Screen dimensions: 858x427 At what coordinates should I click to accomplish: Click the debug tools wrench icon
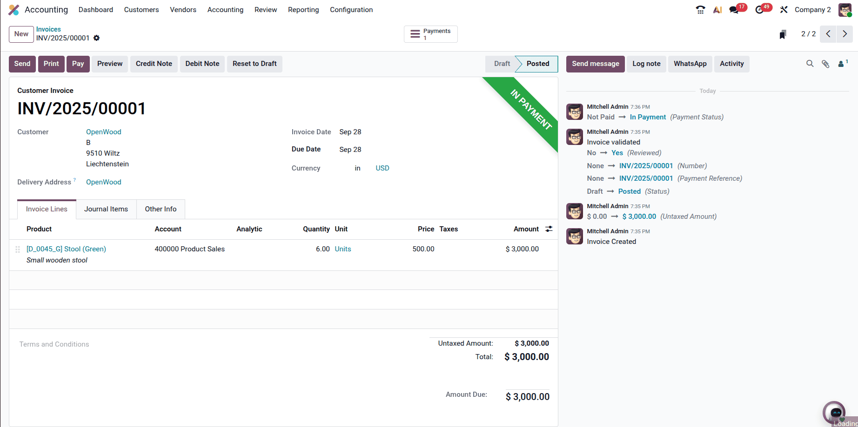pos(784,10)
